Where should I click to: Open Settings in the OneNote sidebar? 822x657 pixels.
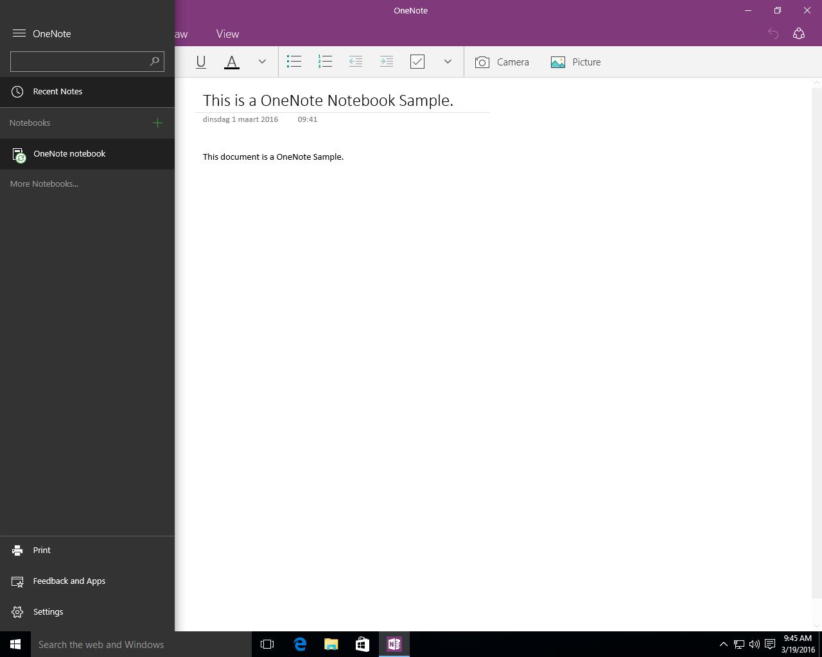87,612
